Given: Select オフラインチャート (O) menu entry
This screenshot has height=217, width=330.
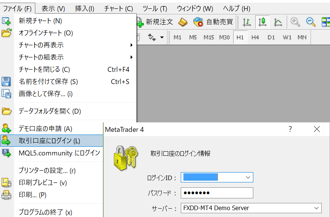Looking at the screenshot, I should [x=68, y=33].
